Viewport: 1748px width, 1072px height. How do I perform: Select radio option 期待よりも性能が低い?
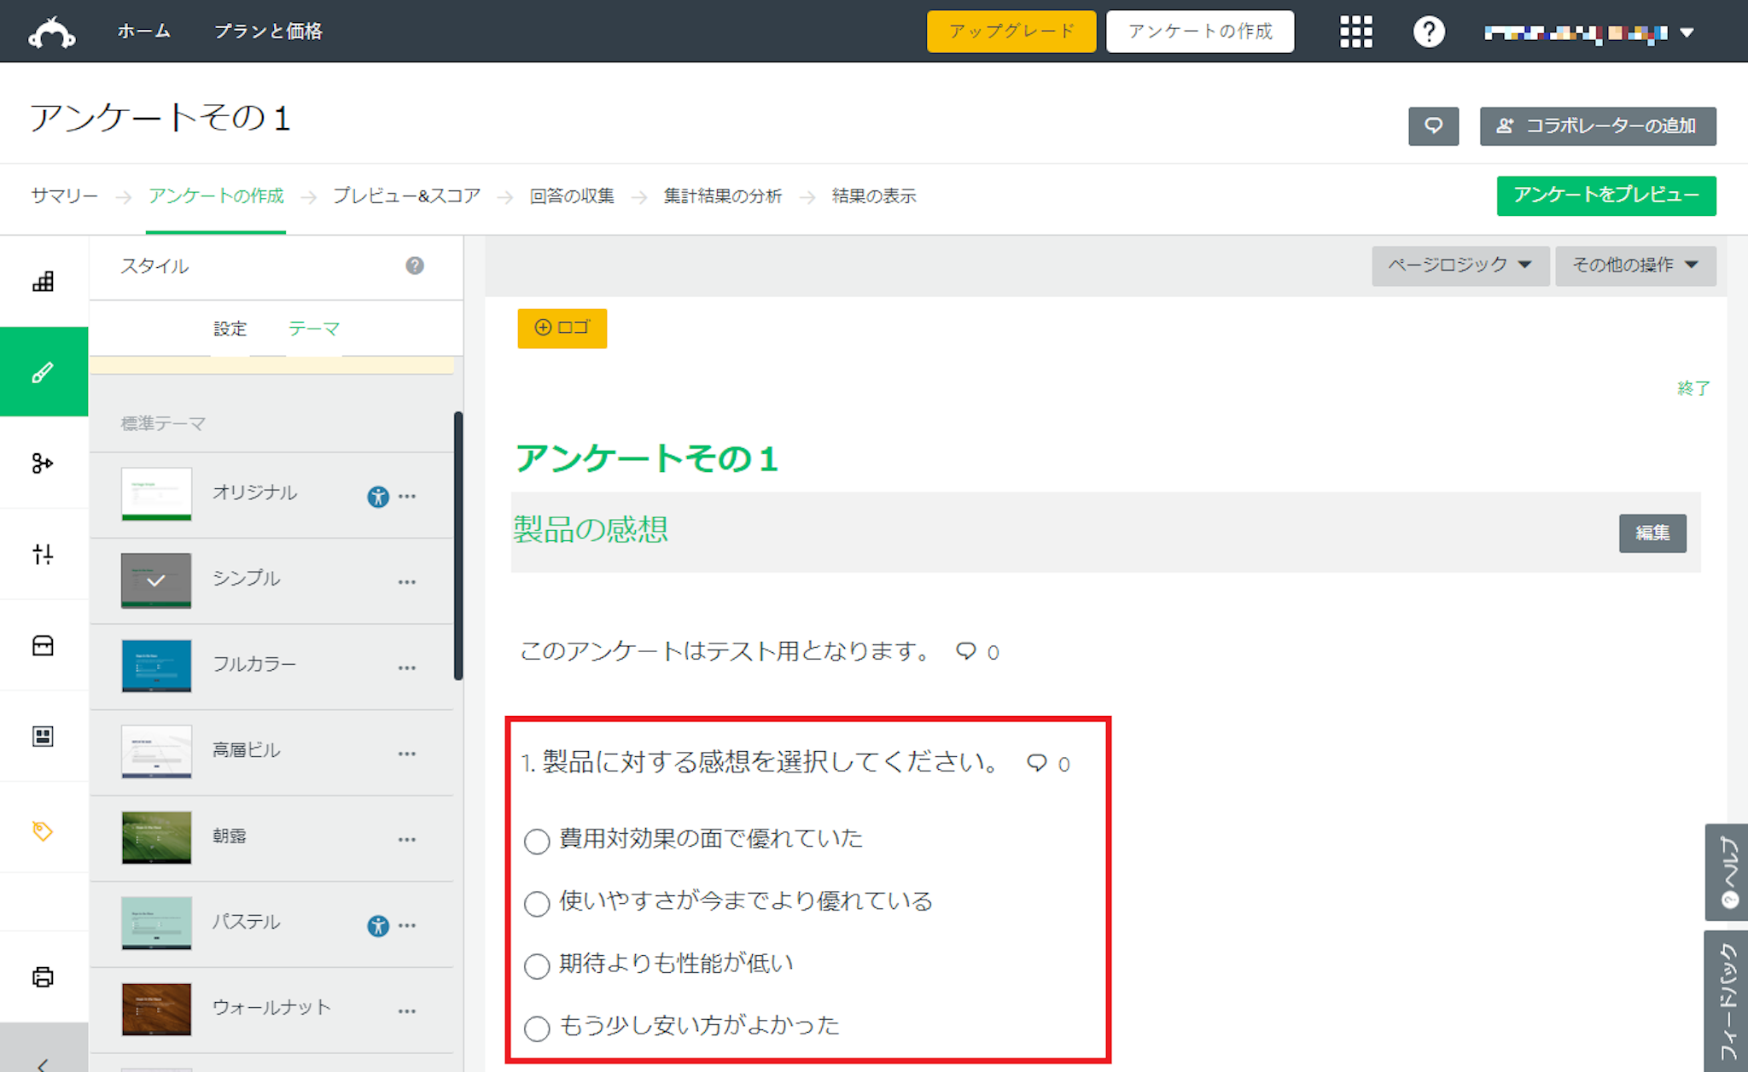(x=537, y=966)
